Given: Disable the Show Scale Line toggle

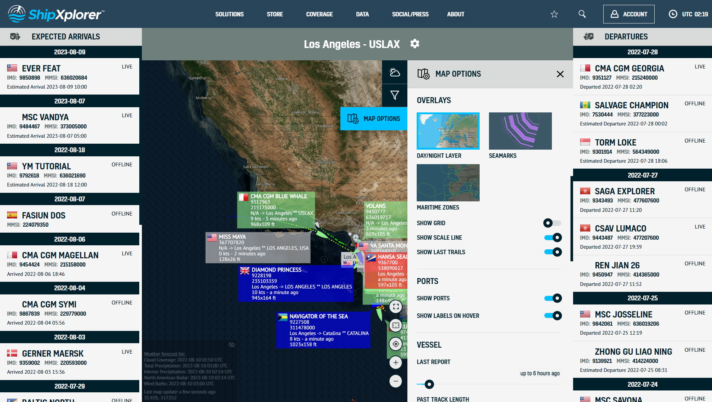Looking at the screenshot, I should click(x=553, y=237).
